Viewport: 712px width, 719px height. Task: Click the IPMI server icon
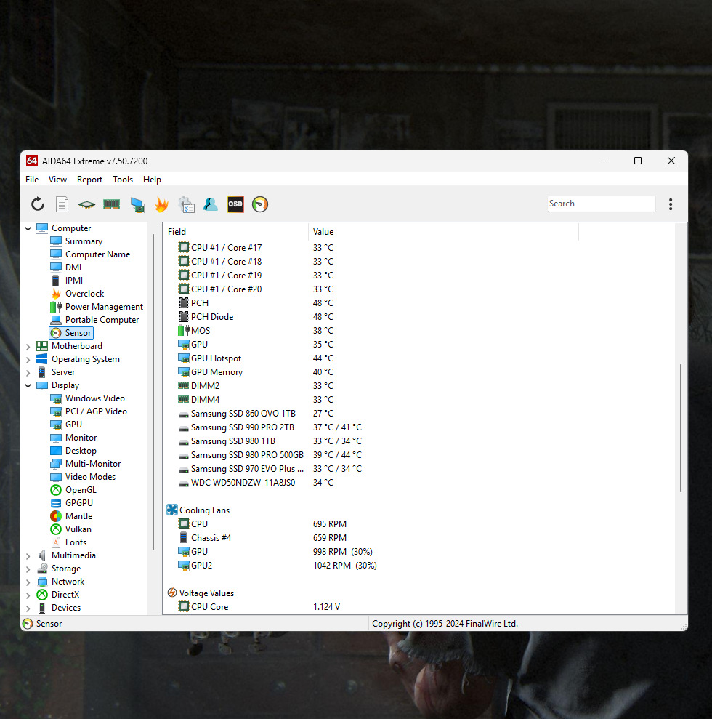56,281
